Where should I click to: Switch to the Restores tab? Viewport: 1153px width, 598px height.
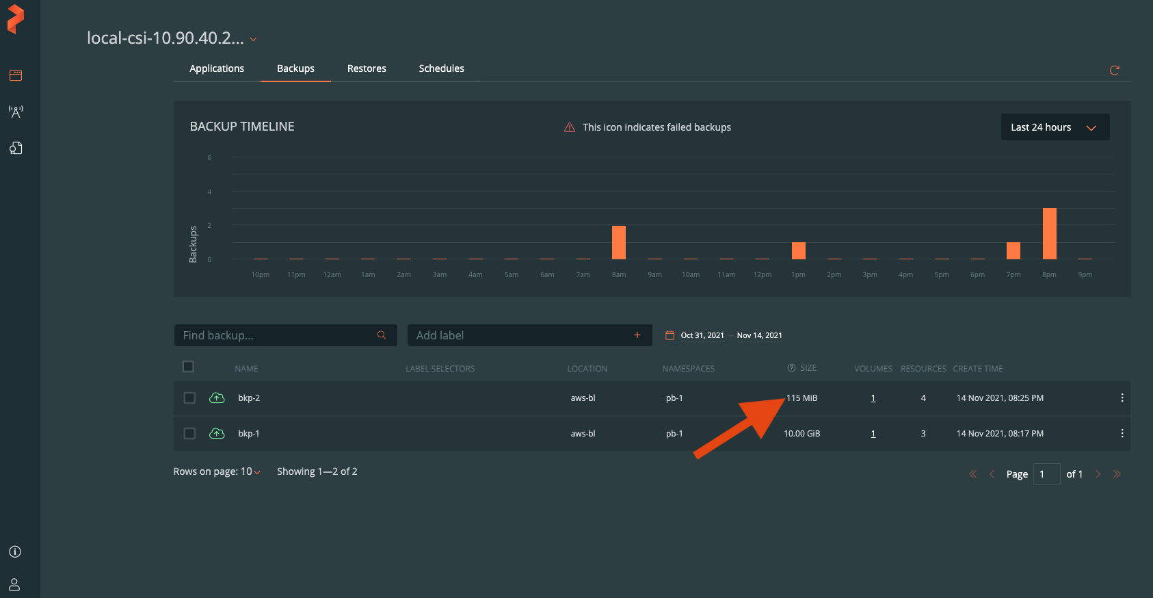pos(367,68)
